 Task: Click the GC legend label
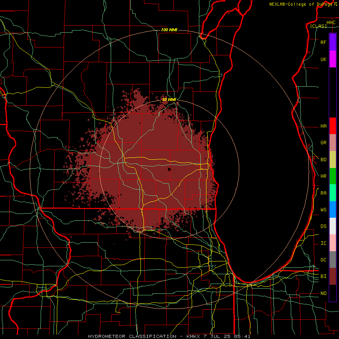[323, 260]
